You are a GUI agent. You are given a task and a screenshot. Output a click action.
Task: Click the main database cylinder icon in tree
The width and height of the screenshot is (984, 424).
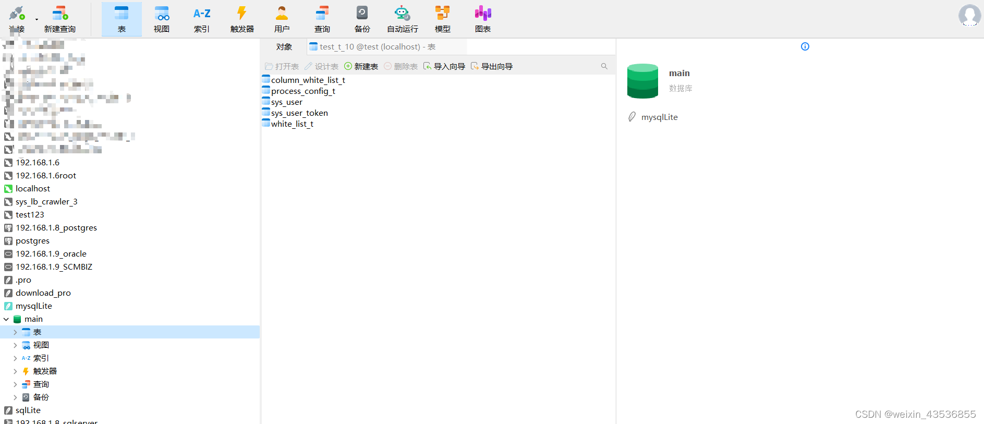click(x=17, y=319)
